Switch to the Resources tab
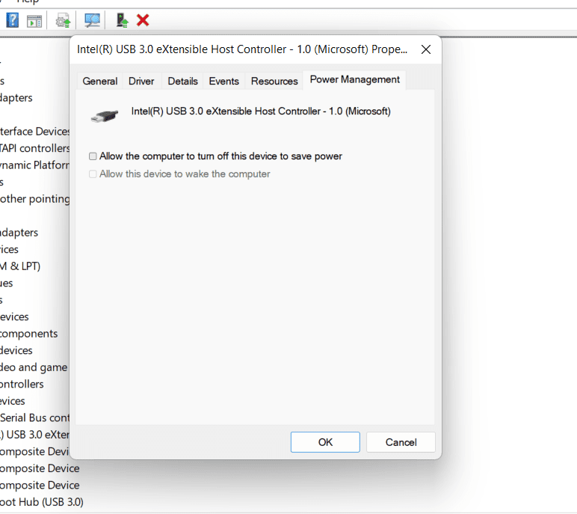This screenshot has width=577, height=514. pyautogui.click(x=274, y=81)
